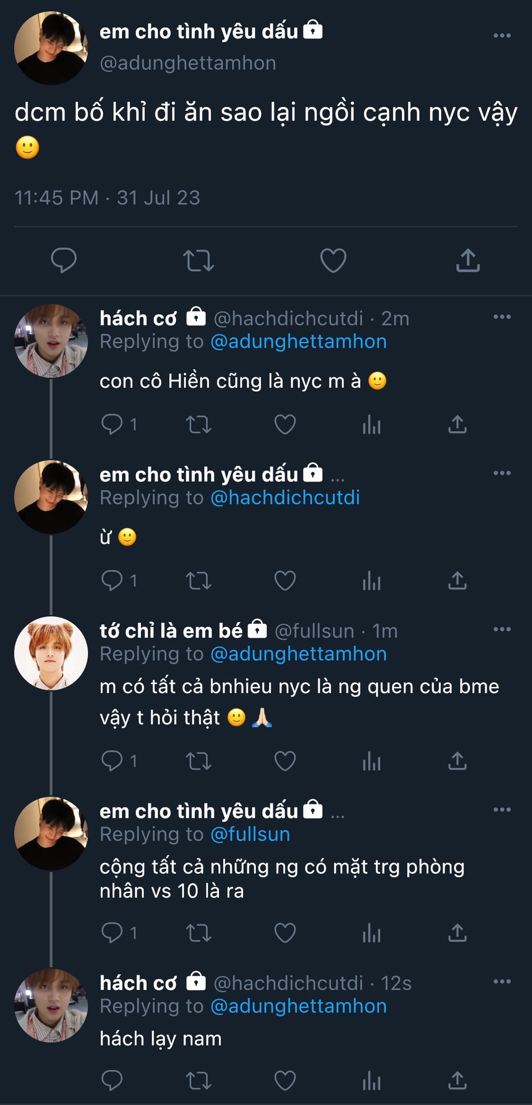Retweet fullsun's reply
This screenshot has width=532, height=1105.
click(198, 761)
